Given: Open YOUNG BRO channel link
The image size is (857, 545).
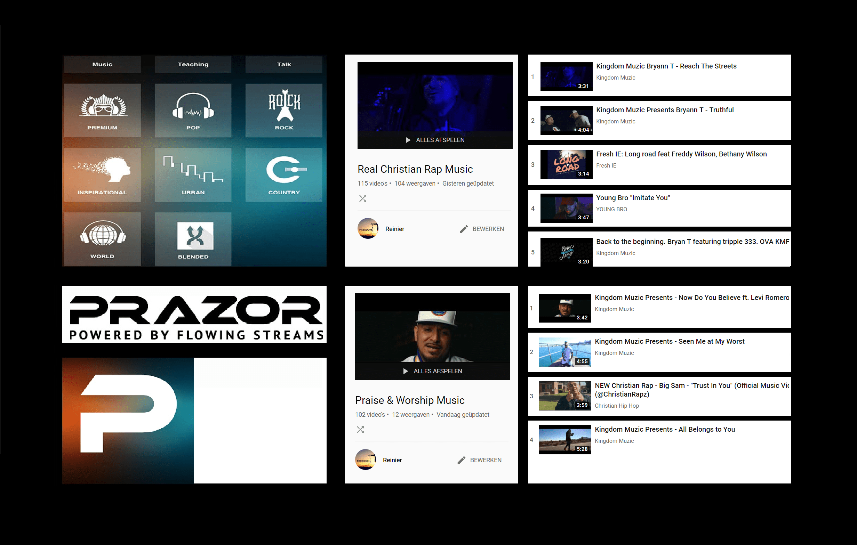Looking at the screenshot, I should tap(611, 209).
